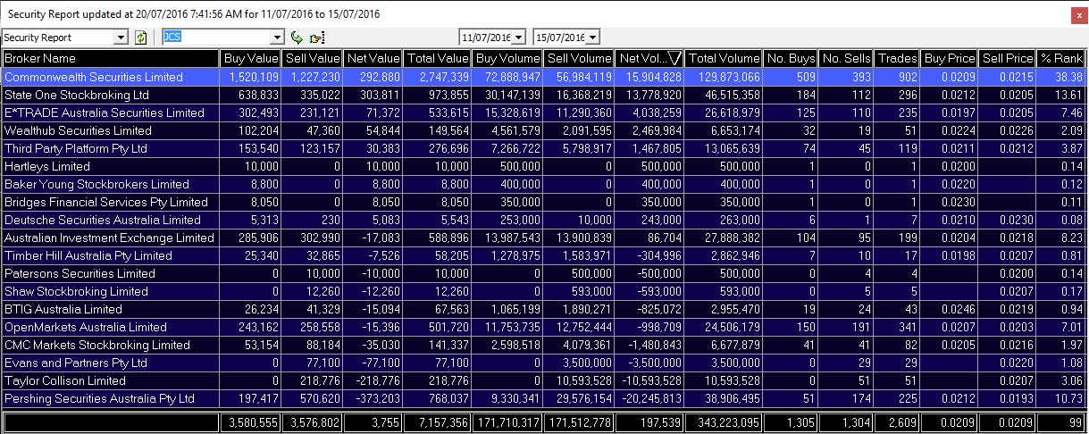Select Timber Hill Australia Pty Limited
Image resolution: width=1089 pixels, height=434 pixels.
pyautogui.click(x=544, y=255)
